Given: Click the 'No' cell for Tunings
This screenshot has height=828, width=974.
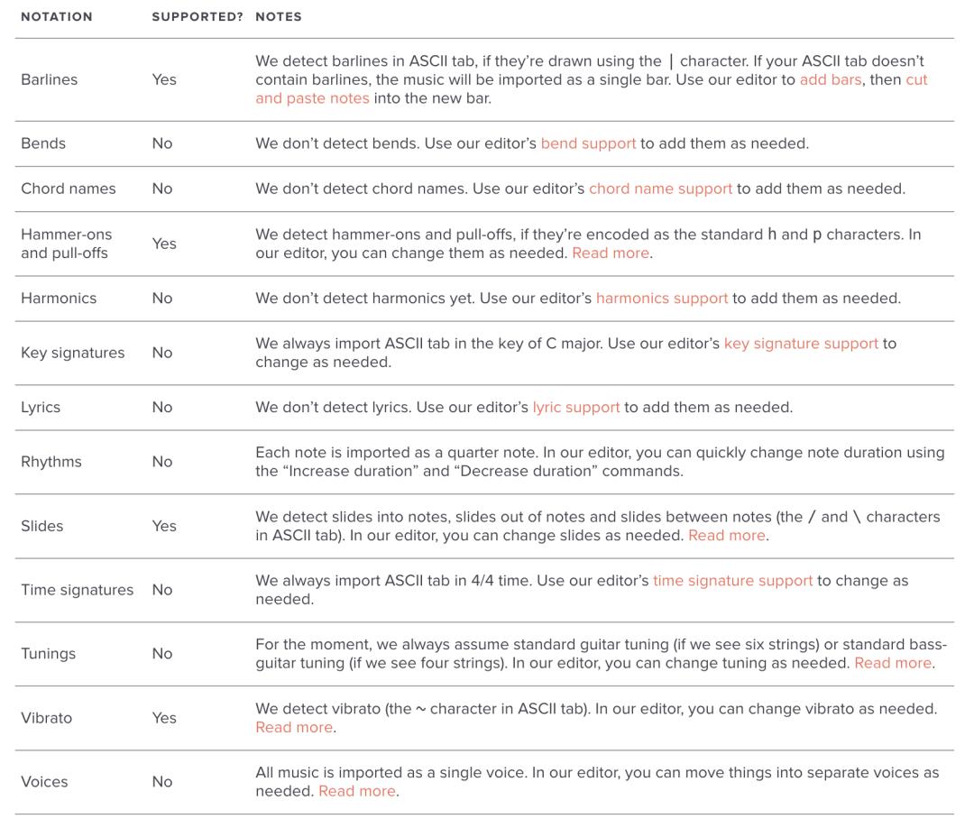Looking at the screenshot, I should click(x=162, y=653).
